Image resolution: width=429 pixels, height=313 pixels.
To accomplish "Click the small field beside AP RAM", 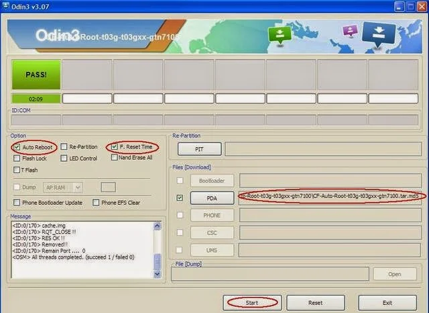I will click(109, 187).
